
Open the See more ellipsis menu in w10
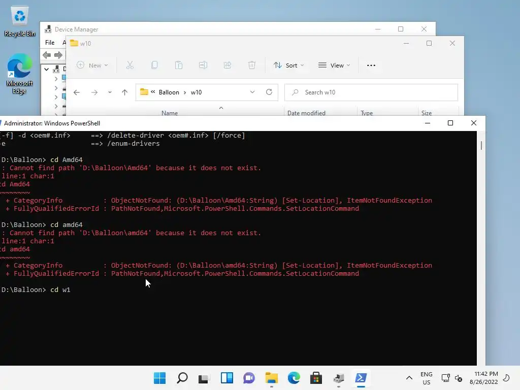pos(371,66)
